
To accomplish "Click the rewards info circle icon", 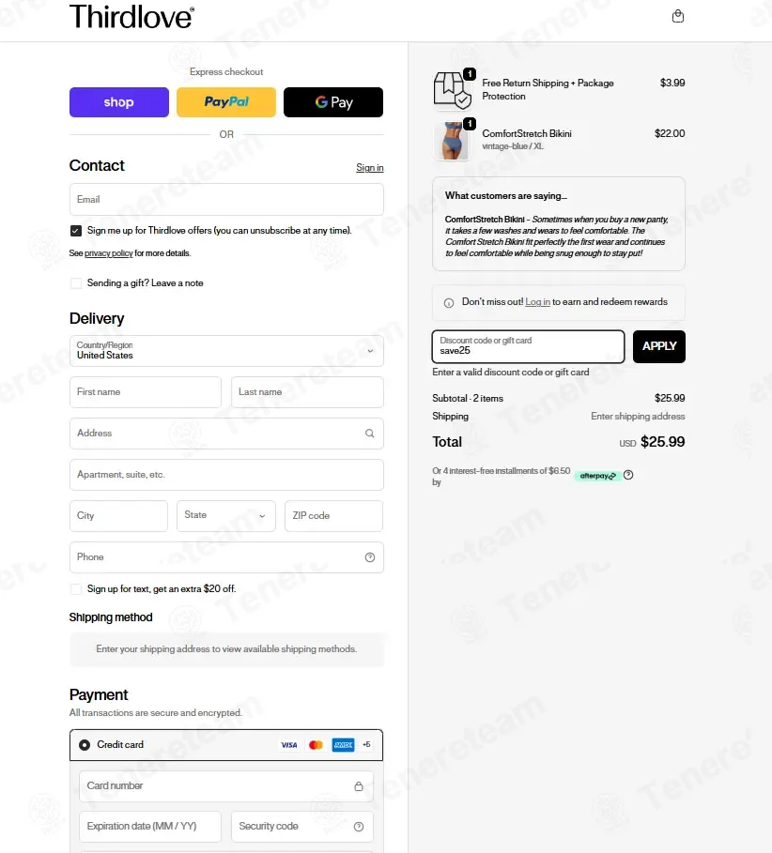I will [449, 303].
